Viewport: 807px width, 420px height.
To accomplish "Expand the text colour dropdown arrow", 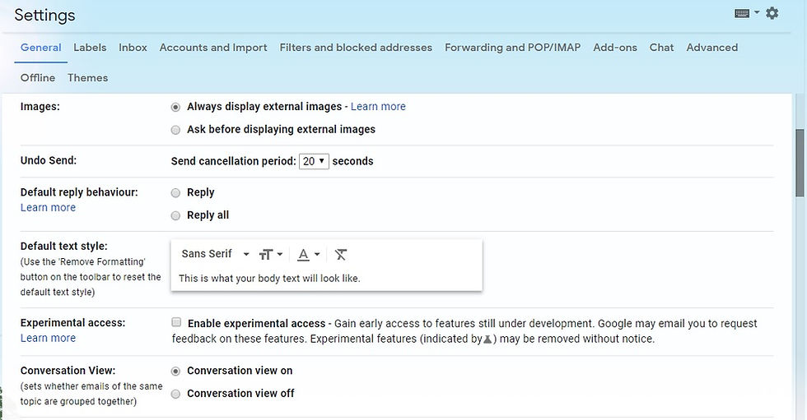I will click(x=317, y=254).
